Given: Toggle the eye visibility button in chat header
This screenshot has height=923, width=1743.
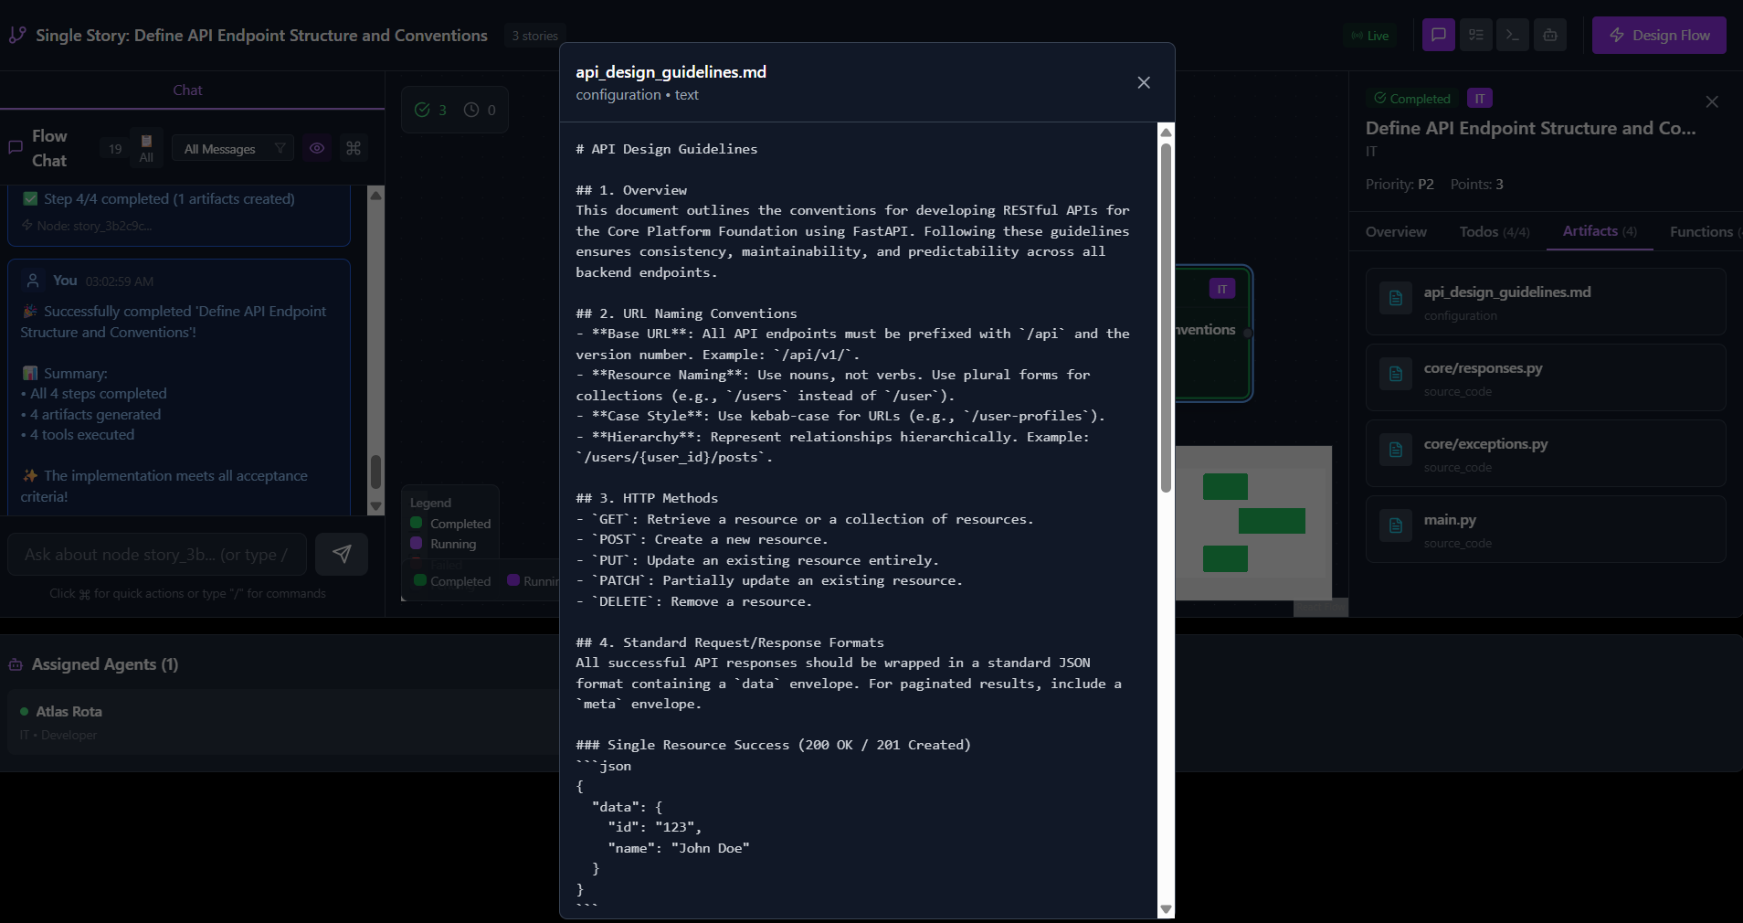Looking at the screenshot, I should 317,148.
